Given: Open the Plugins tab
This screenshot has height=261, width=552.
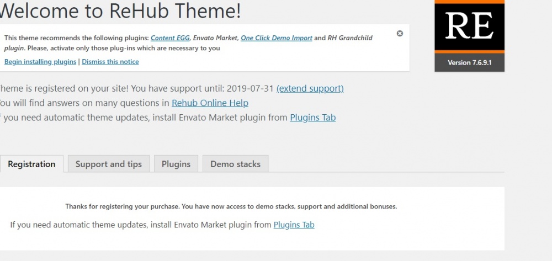Looking at the screenshot, I should [x=176, y=164].
